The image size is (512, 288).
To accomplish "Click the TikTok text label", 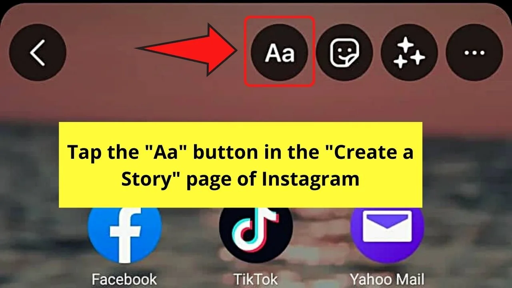I will click(256, 279).
